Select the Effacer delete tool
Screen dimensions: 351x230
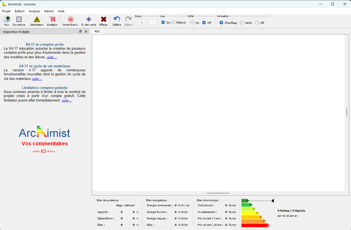coord(103,21)
